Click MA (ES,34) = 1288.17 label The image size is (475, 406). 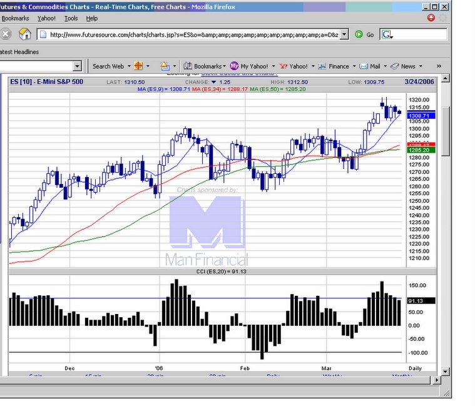coord(220,89)
